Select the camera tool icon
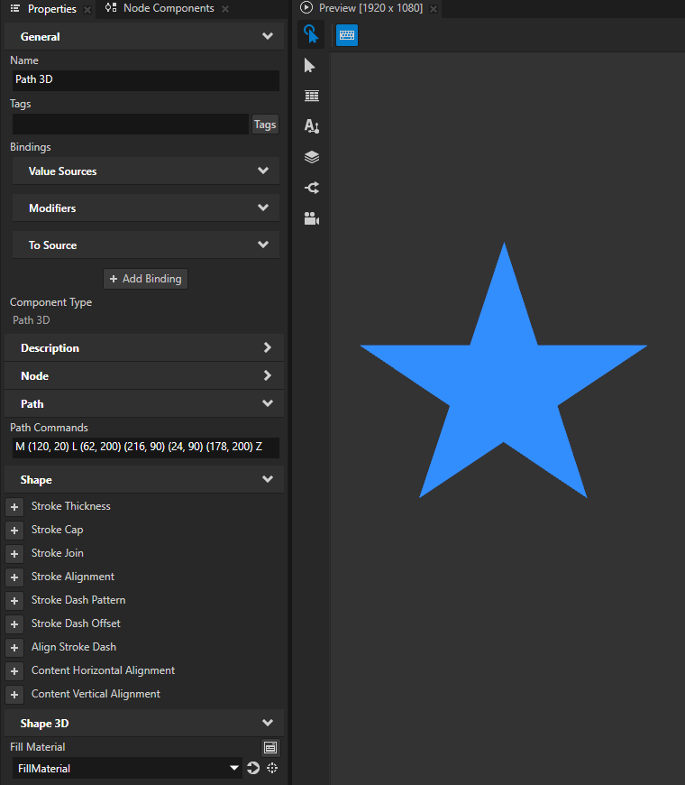 [x=312, y=218]
